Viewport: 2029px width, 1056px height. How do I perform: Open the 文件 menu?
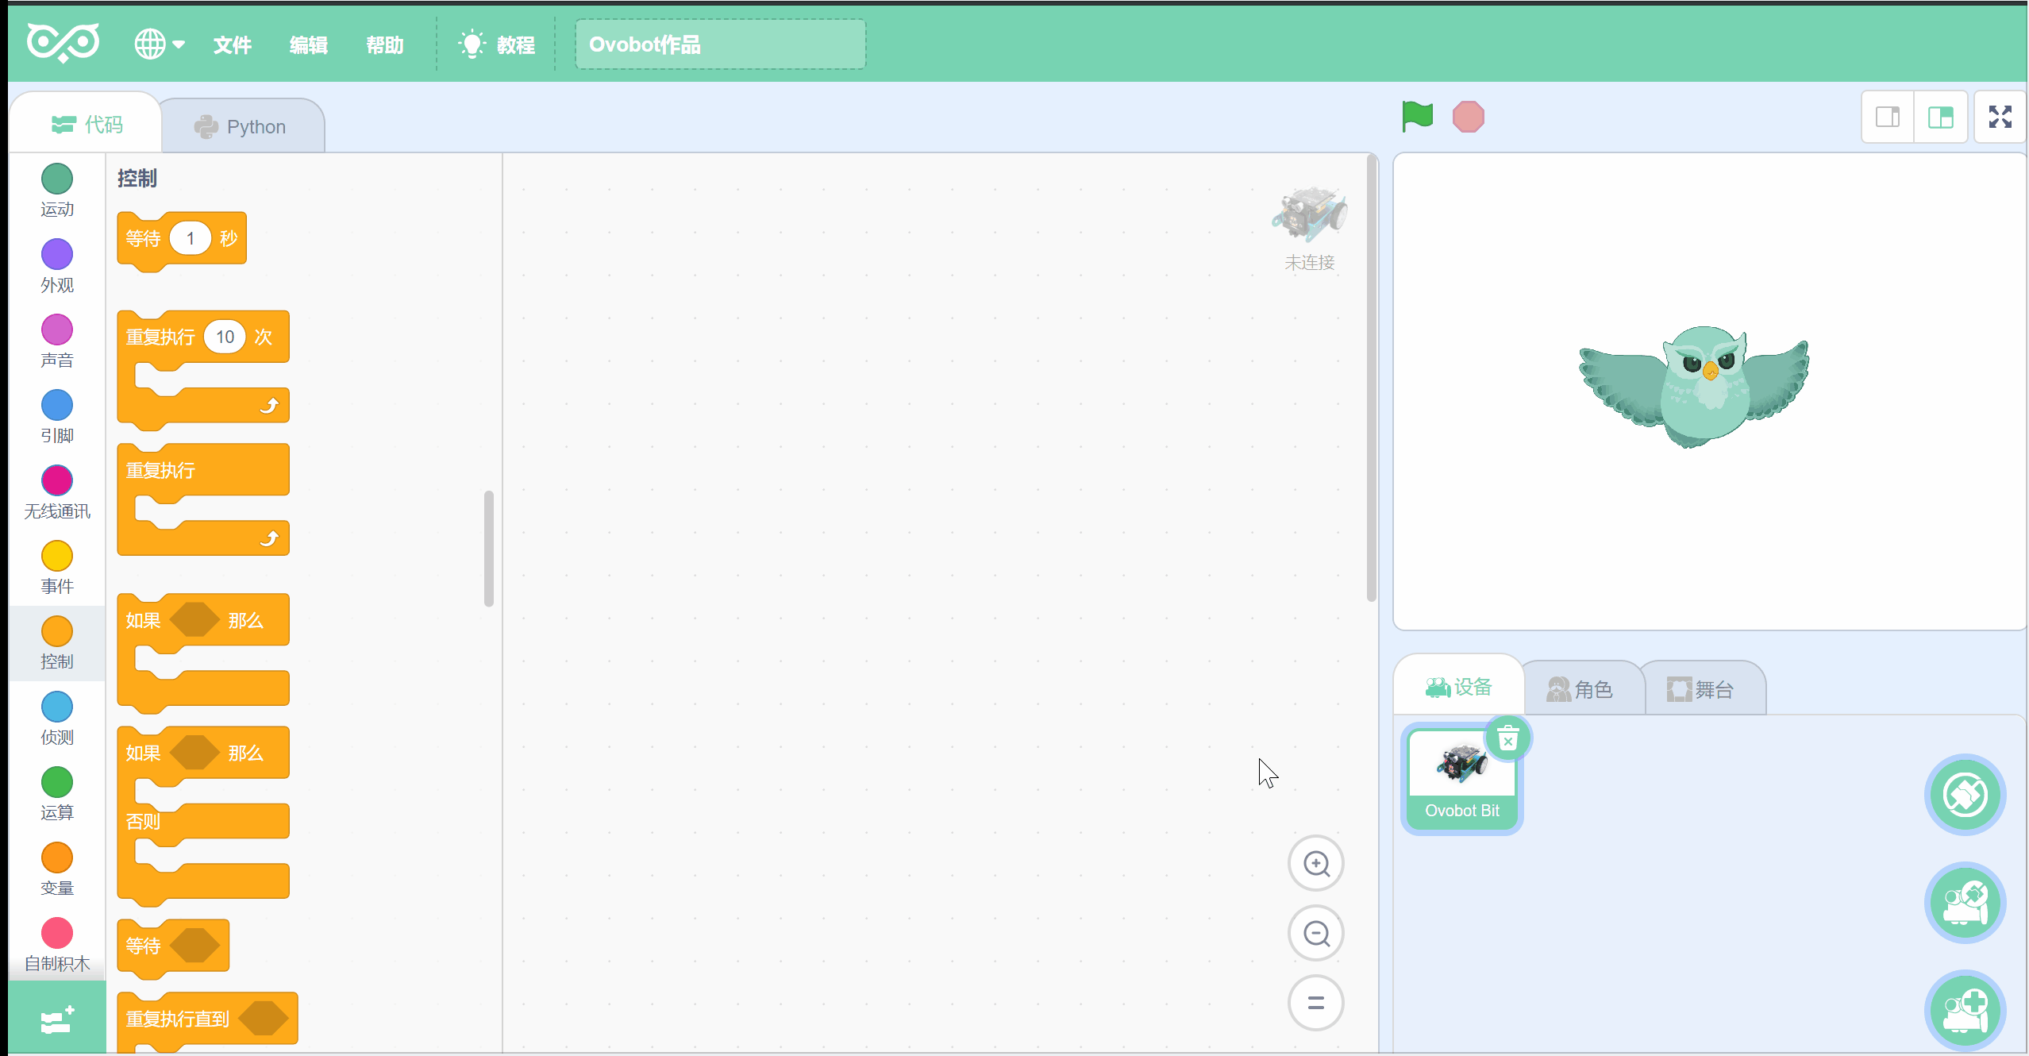click(232, 45)
